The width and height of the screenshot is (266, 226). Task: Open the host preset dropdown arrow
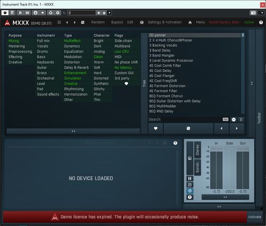coord(110,13)
